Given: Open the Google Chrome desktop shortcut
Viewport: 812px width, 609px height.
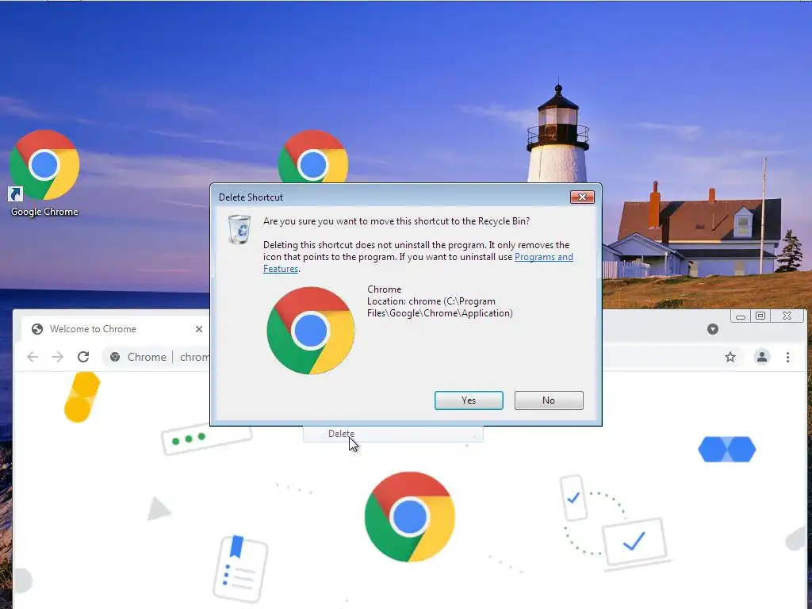Looking at the screenshot, I should [x=44, y=174].
